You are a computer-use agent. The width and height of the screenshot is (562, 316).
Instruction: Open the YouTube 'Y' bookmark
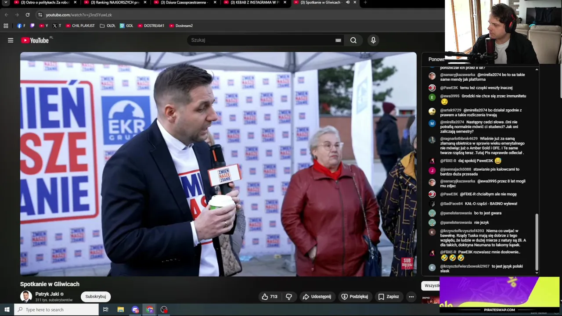(x=43, y=26)
